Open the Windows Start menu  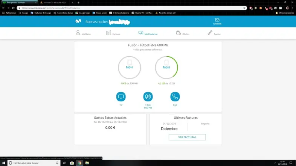click(x=4, y=163)
